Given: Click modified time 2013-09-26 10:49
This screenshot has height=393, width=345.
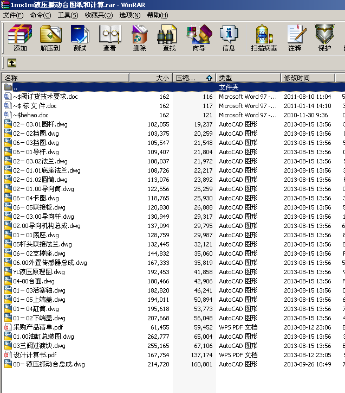Looking at the screenshot, I should click(x=308, y=364).
